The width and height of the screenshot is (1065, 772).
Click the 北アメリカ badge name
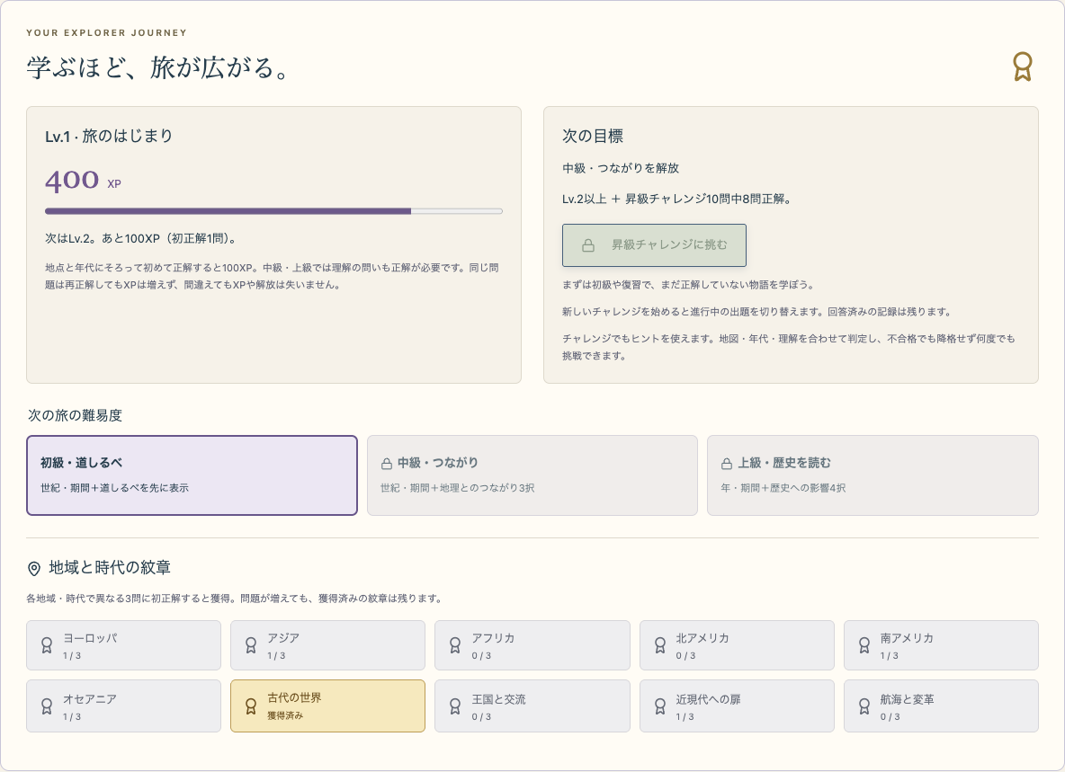pos(703,638)
